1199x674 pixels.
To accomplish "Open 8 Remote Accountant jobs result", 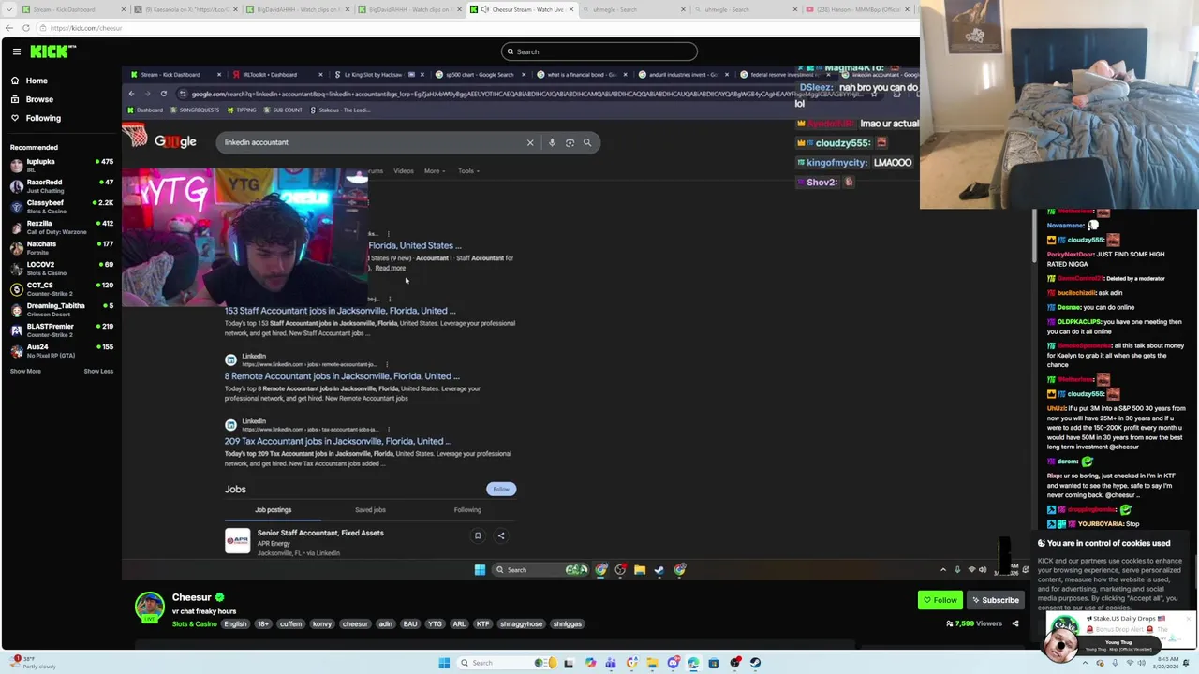I will point(342,376).
